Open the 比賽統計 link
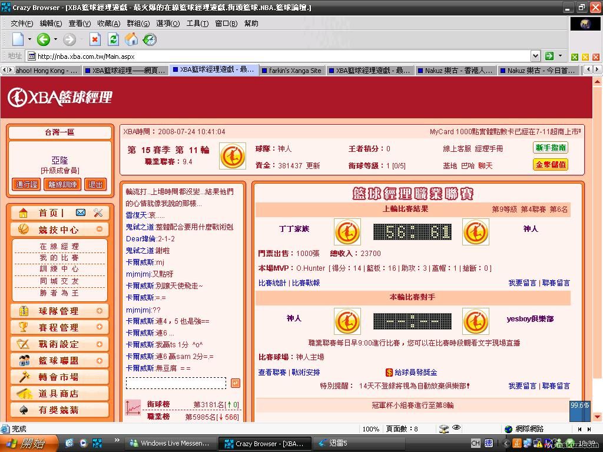603x452 pixels. [x=272, y=283]
